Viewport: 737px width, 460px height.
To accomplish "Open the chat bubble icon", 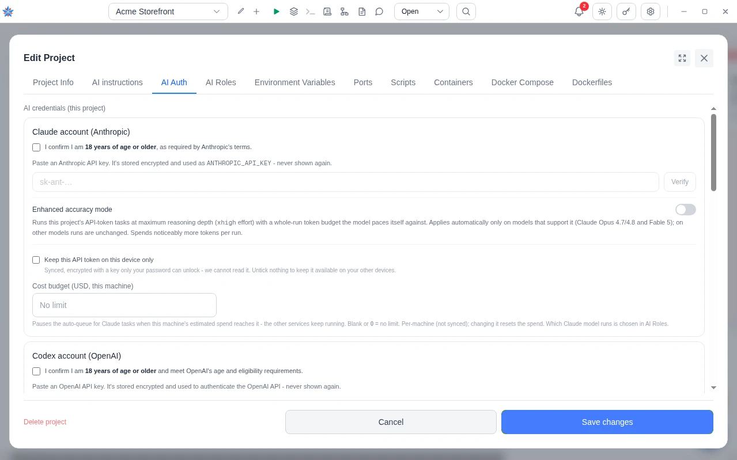I will coord(379,12).
